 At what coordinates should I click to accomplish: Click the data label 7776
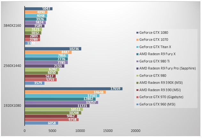click(61, 59)
